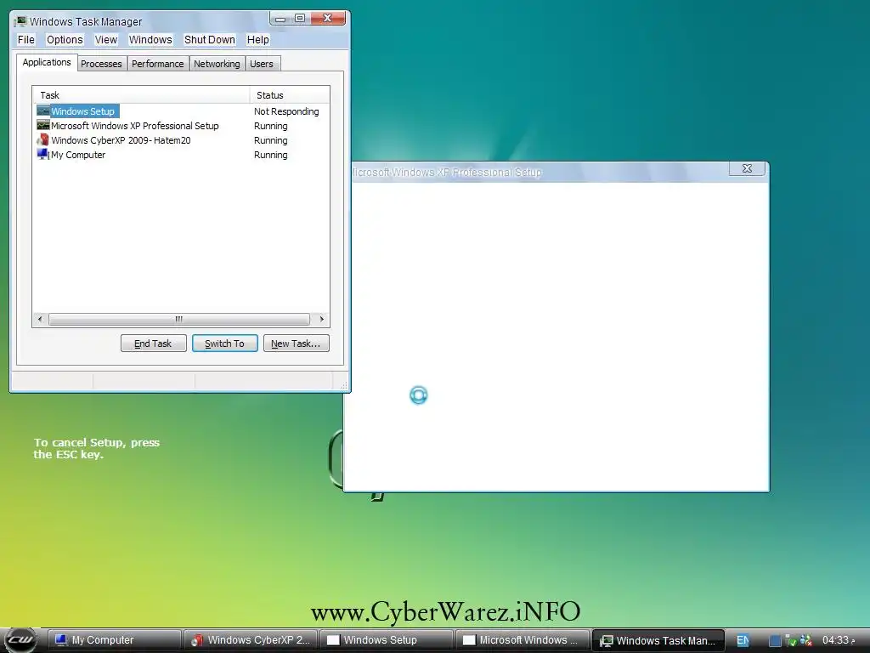
Task: Click the Task Manager icon in its taskbar button
Action: [607, 641]
